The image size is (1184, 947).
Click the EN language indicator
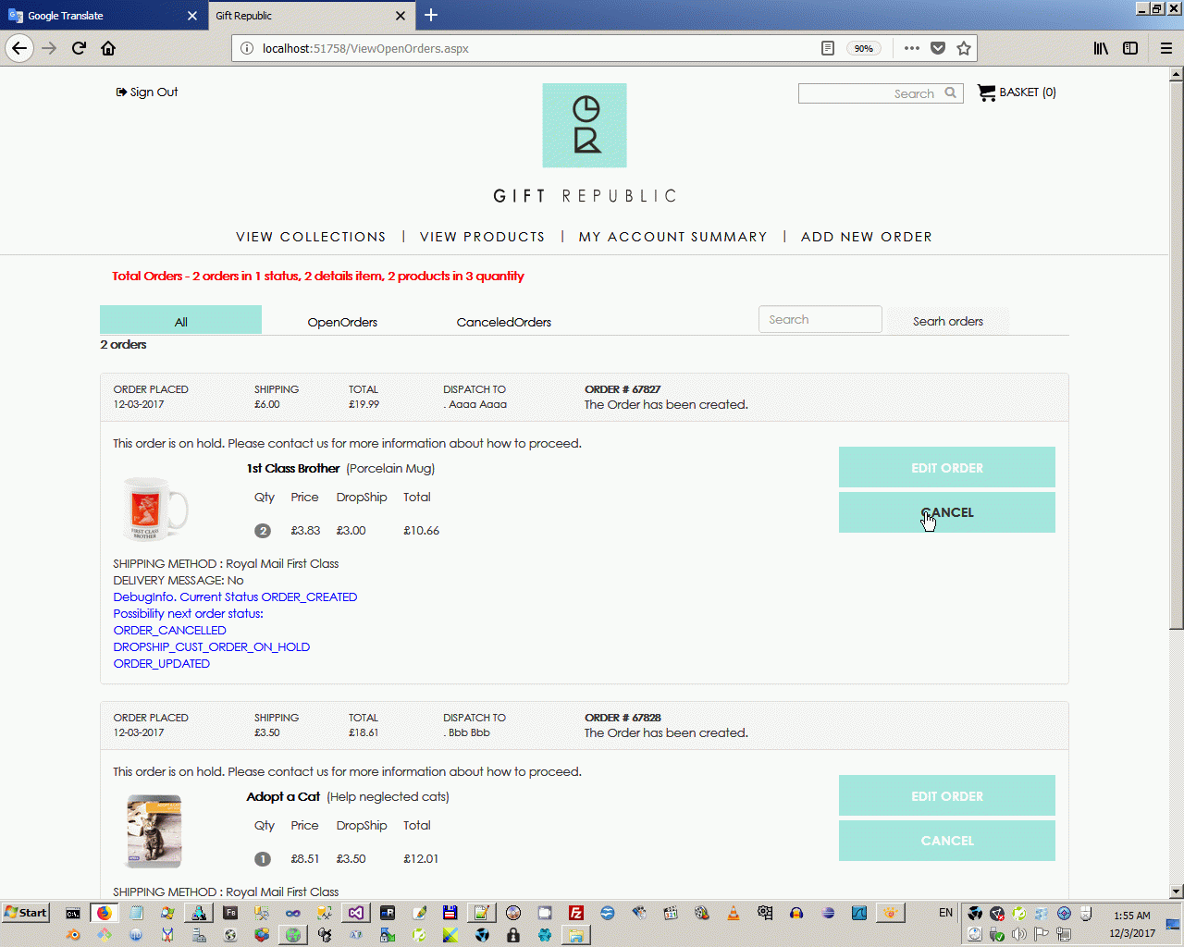(945, 913)
